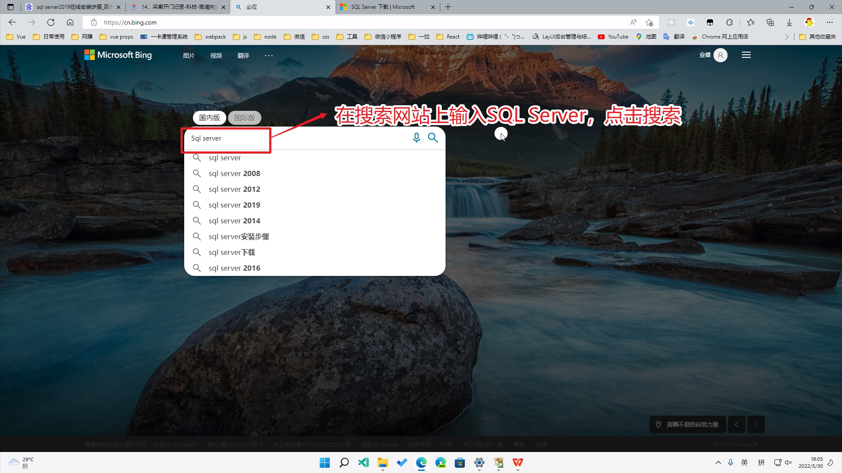Open the read aloud icon in address bar
The width and height of the screenshot is (842, 473).
click(633, 22)
